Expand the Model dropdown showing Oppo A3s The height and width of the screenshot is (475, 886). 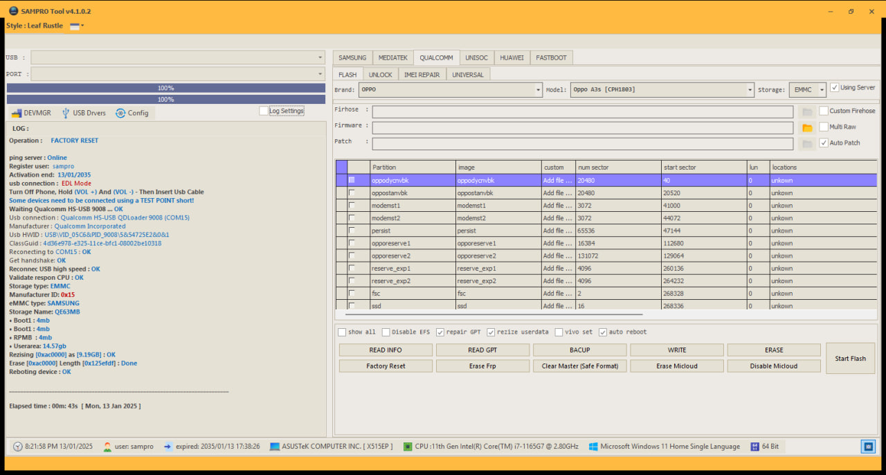662,90
